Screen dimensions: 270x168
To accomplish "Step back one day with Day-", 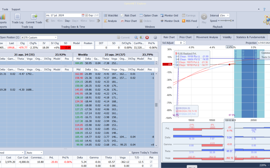I will pyautogui.click(x=67, y=21).
